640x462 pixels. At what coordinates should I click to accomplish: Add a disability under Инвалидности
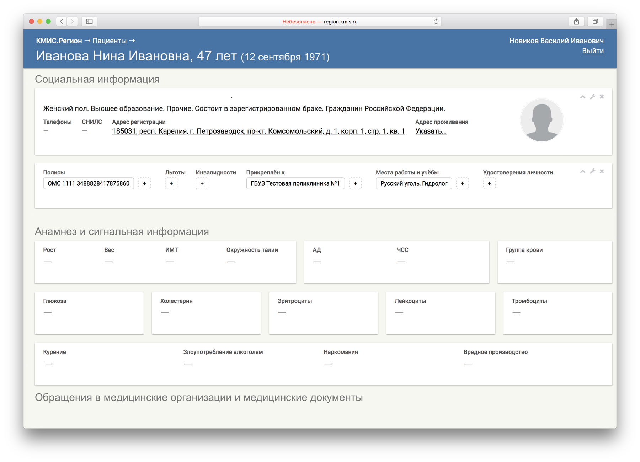202,183
